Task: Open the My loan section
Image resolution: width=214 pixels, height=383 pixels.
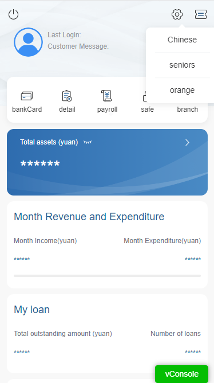Action: [x=31, y=310]
